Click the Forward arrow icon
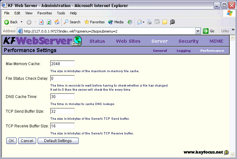This screenshot has height=159, width=237. [29, 22]
